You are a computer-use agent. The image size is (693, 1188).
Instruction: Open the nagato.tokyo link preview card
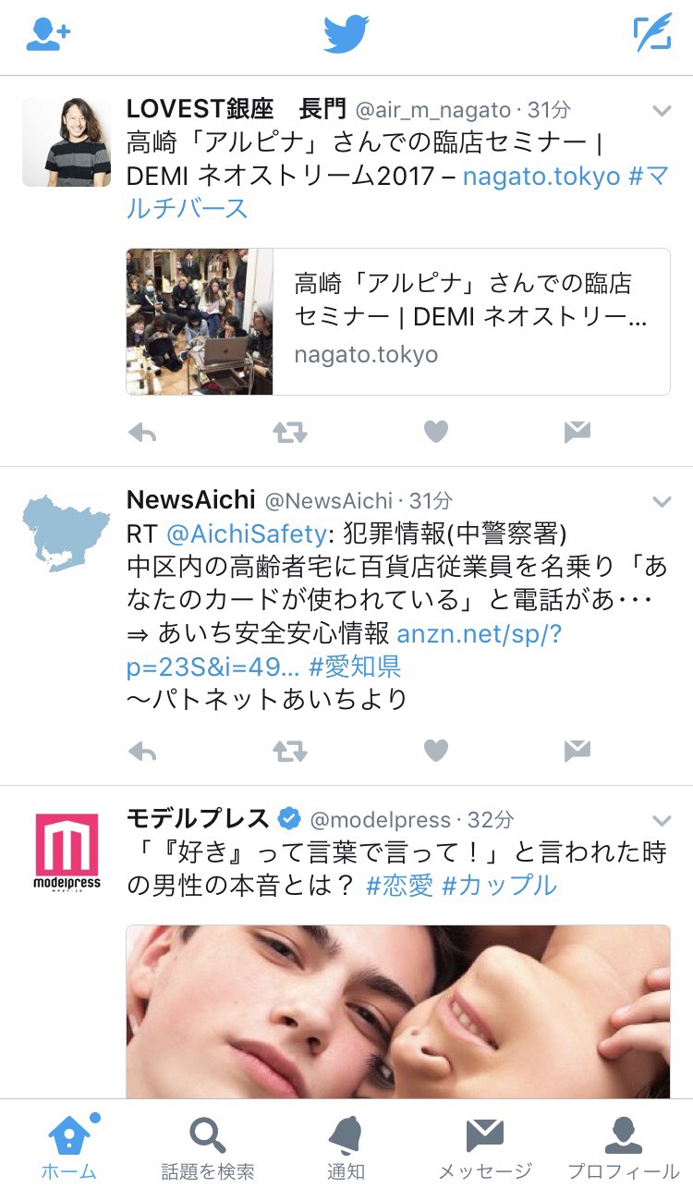click(398, 322)
